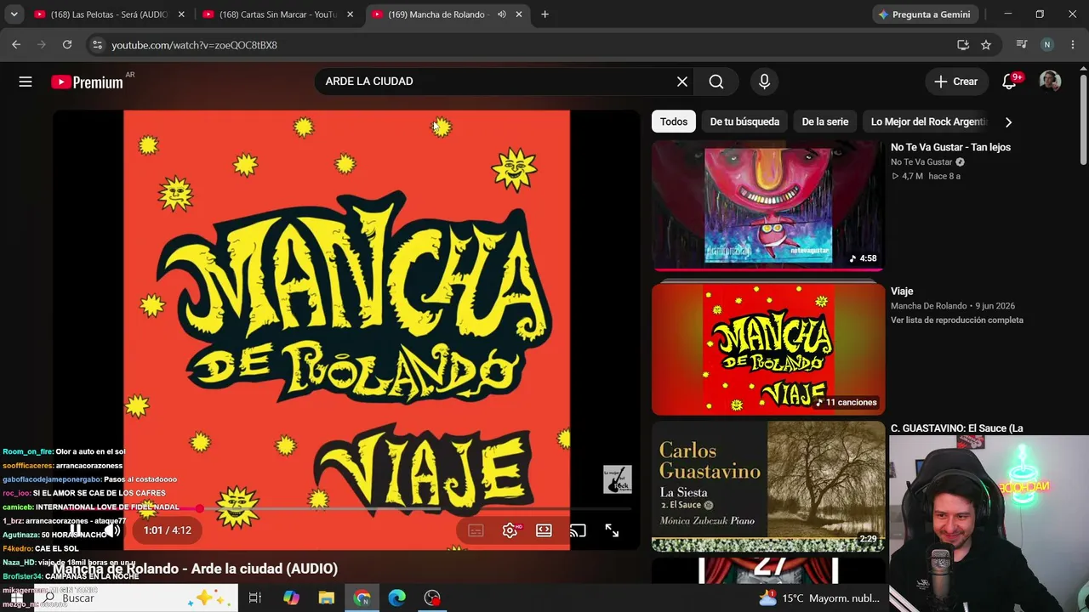Mute the video player volume

pyautogui.click(x=112, y=530)
